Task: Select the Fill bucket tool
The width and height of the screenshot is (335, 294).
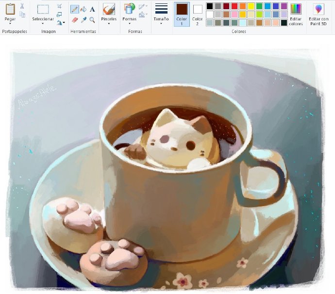Action: pos(84,9)
